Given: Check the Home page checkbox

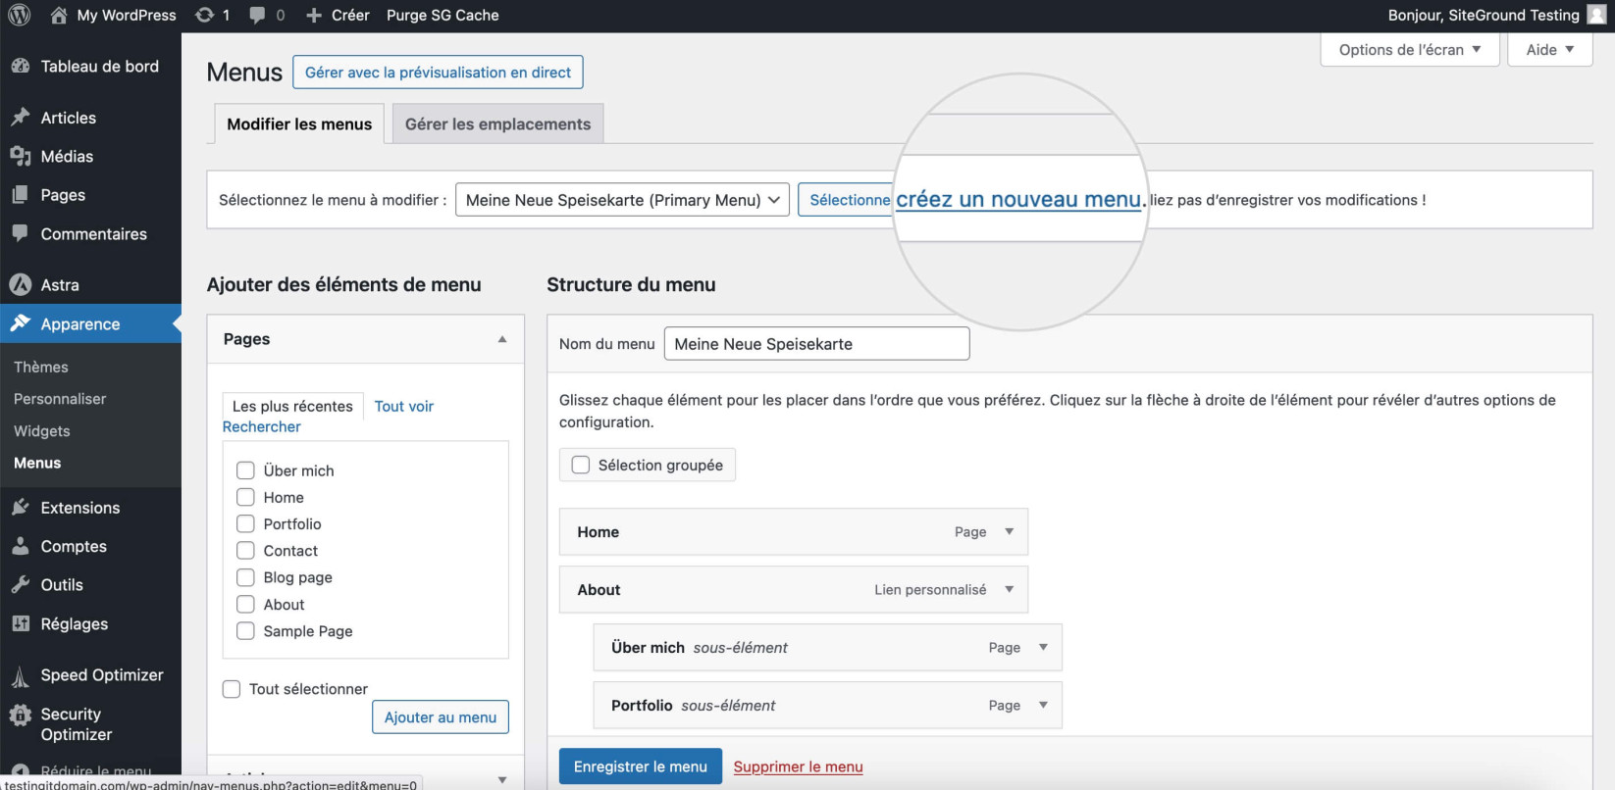Looking at the screenshot, I should (x=245, y=497).
